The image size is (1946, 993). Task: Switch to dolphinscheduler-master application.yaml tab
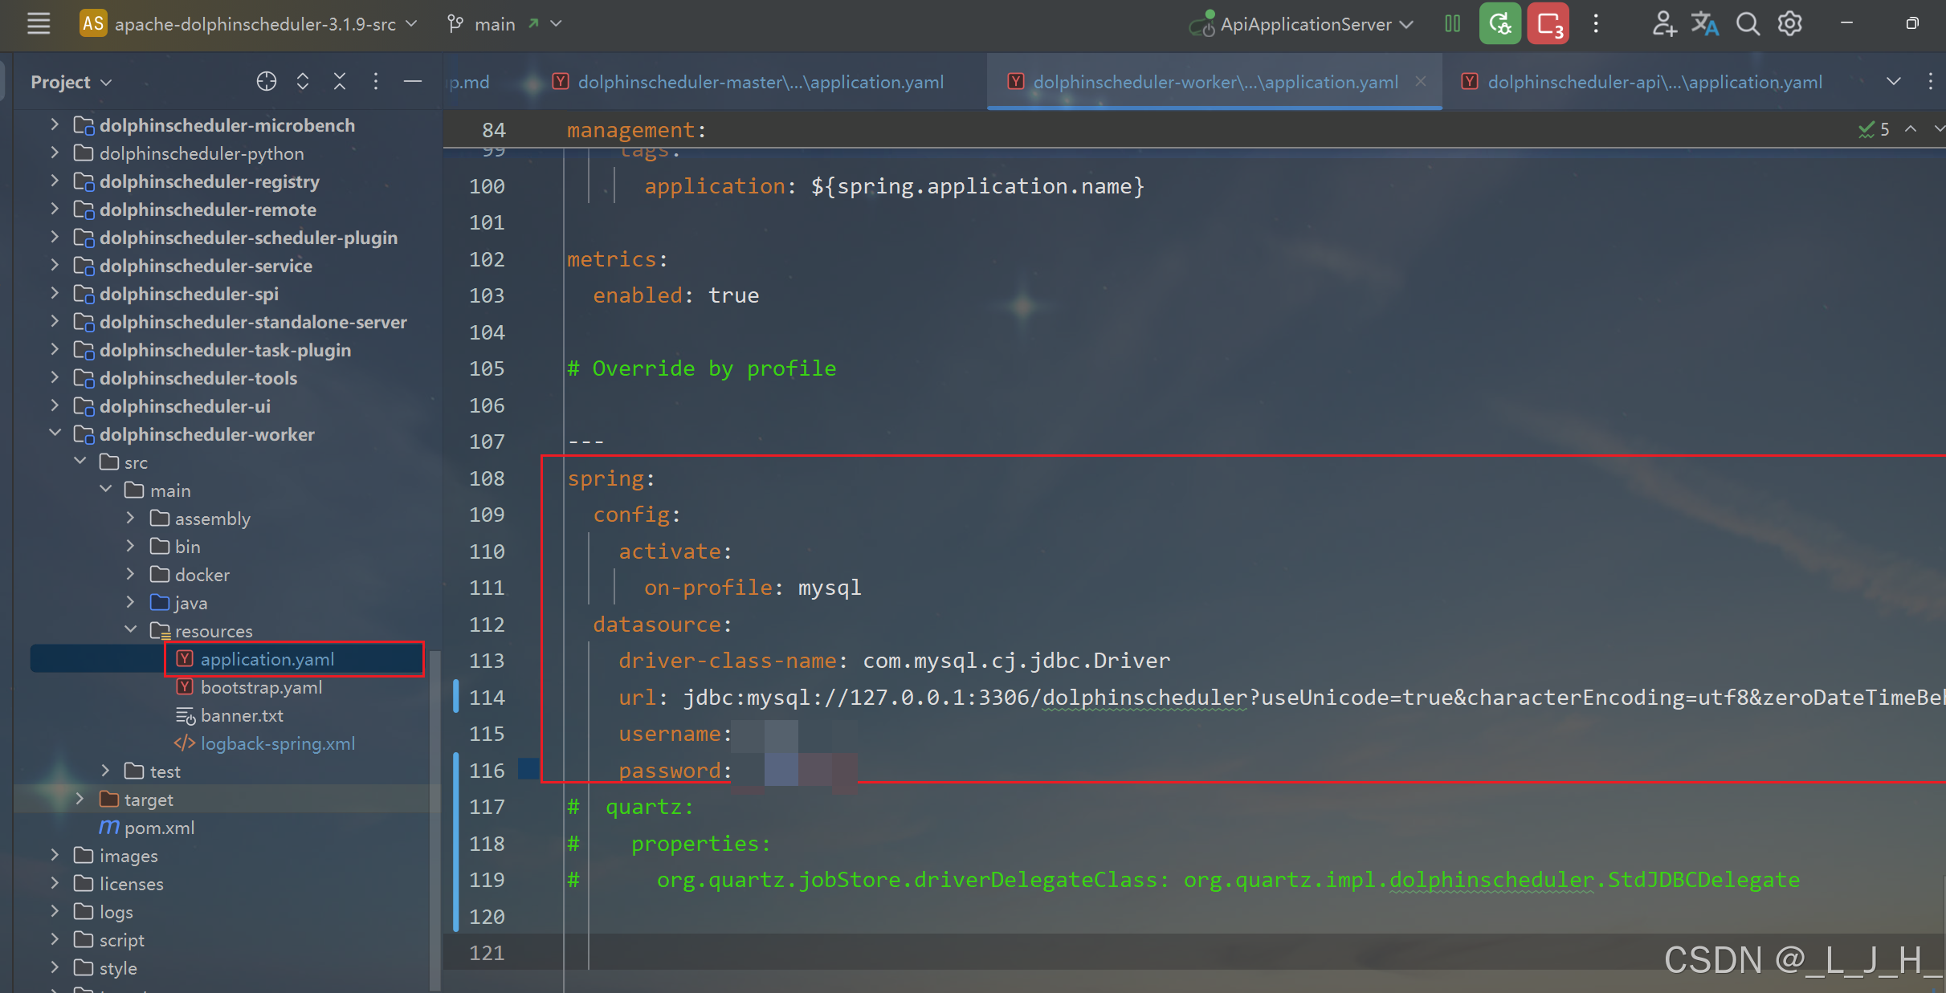(760, 82)
